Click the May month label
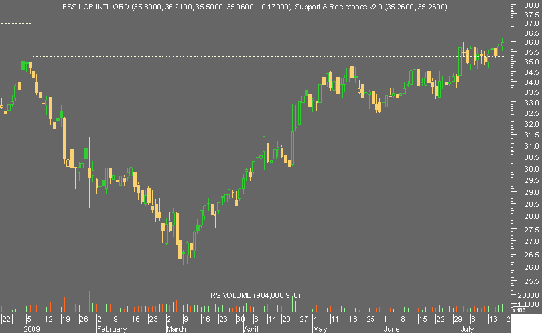Image resolution: width=542 pixels, height=333 pixels. click(320, 329)
